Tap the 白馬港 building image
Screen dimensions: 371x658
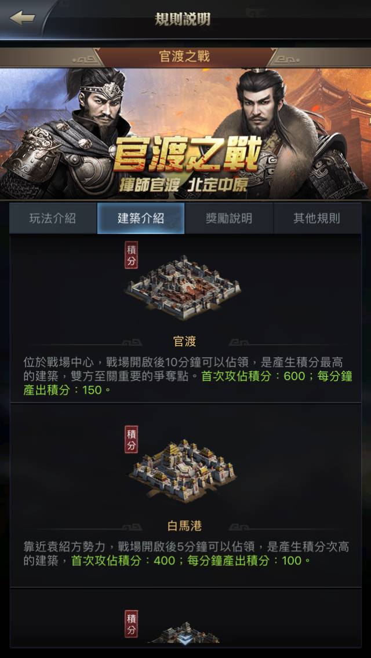[183, 471]
